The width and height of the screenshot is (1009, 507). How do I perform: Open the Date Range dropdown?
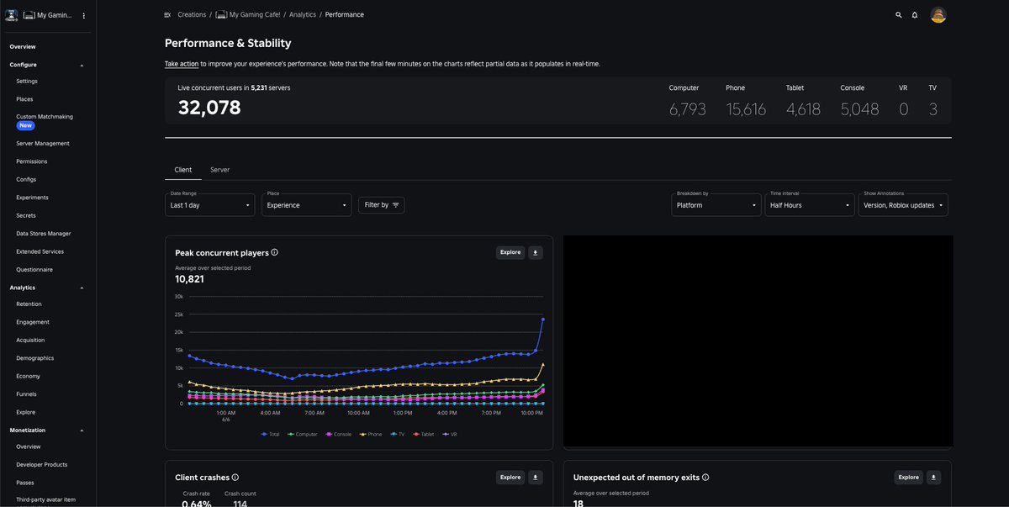tap(209, 204)
